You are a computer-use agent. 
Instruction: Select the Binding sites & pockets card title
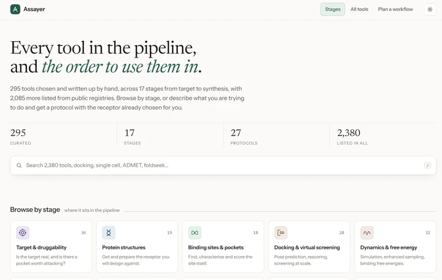[215, 248]
